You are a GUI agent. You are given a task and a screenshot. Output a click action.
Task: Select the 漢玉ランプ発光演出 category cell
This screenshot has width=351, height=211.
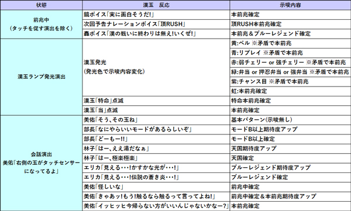pos(41,77)
